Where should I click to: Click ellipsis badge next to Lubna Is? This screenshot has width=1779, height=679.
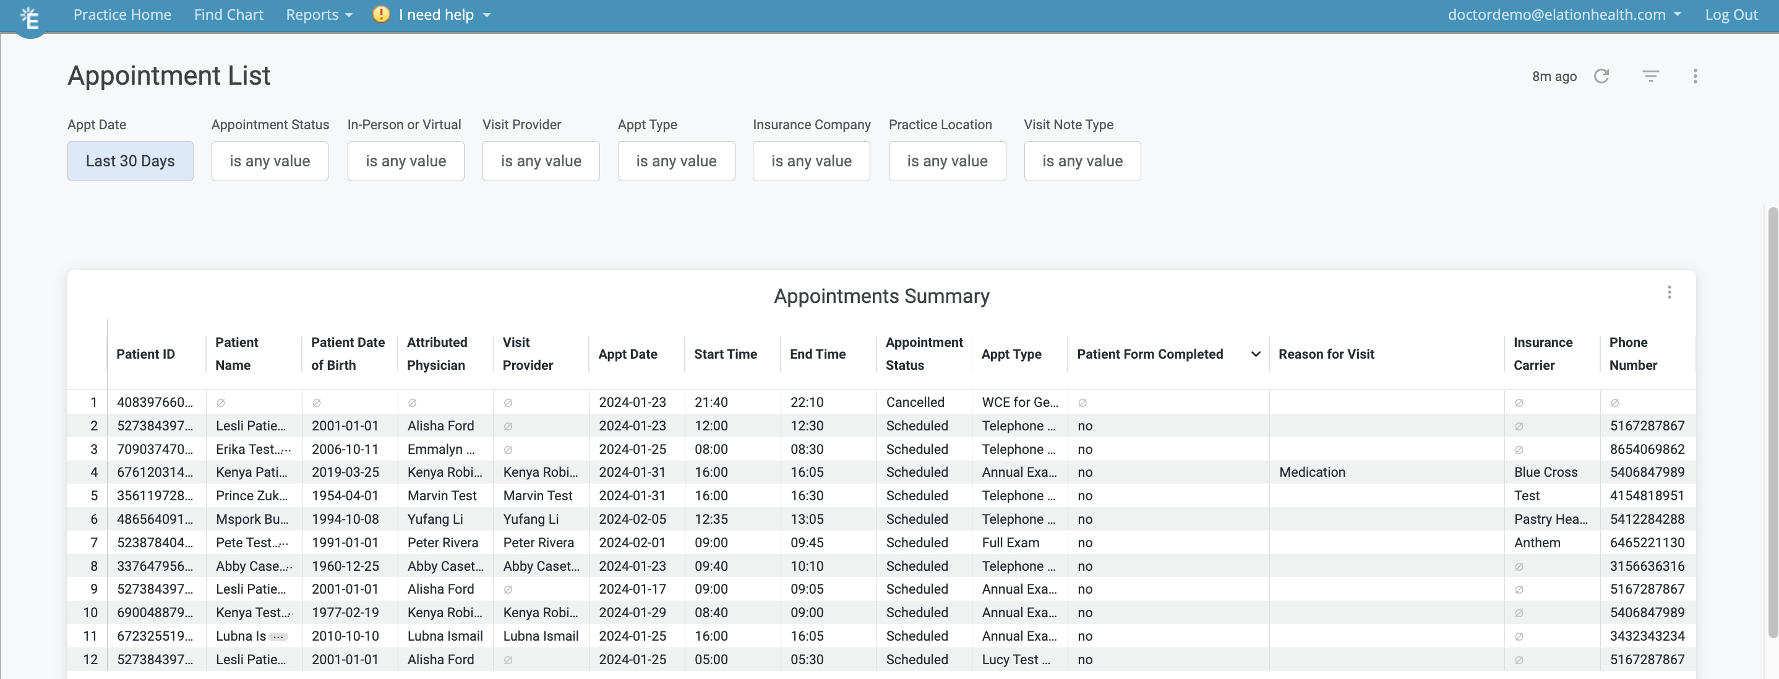(278, 637)
